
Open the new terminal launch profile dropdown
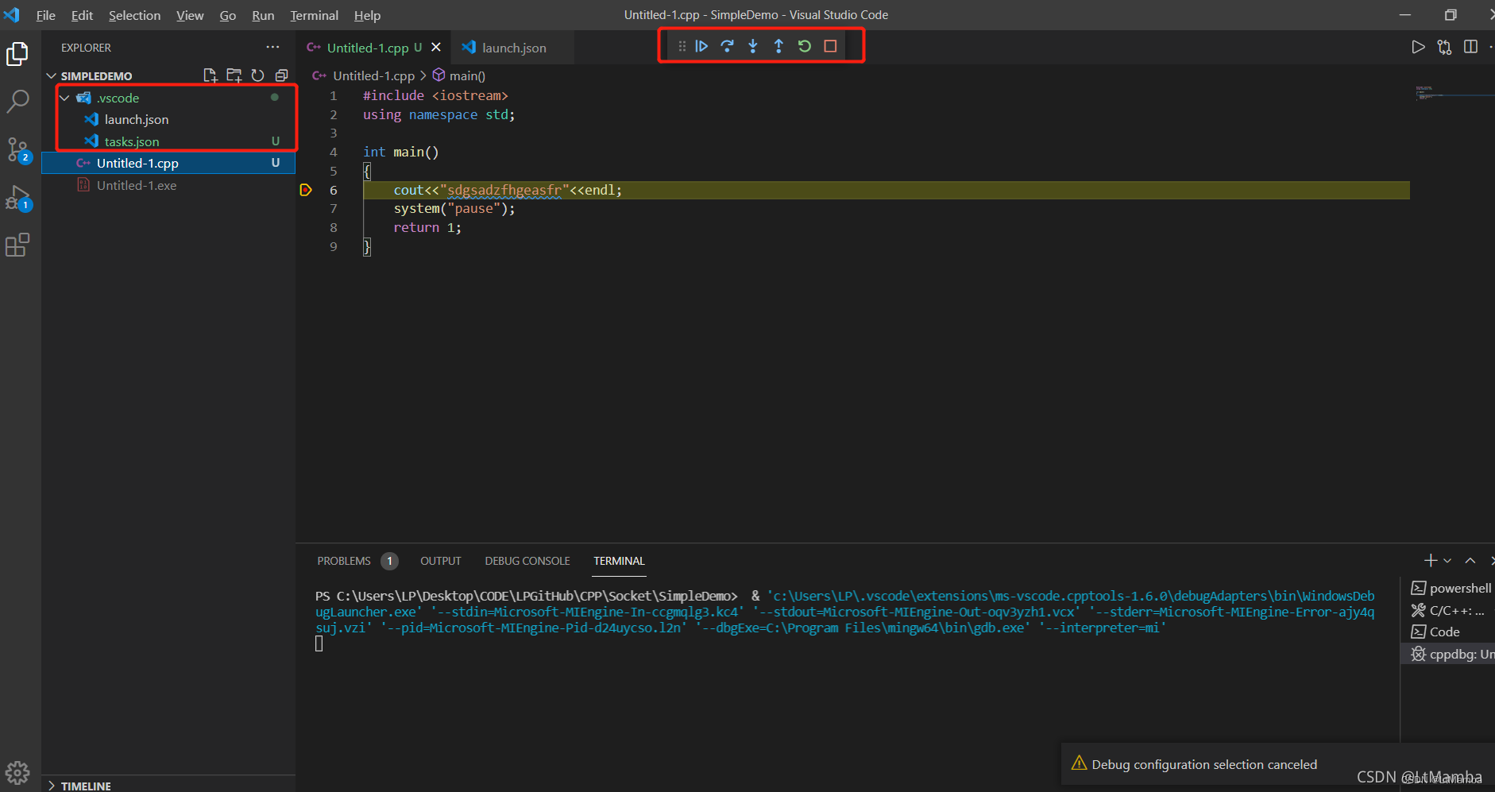tap(1447, 561)
